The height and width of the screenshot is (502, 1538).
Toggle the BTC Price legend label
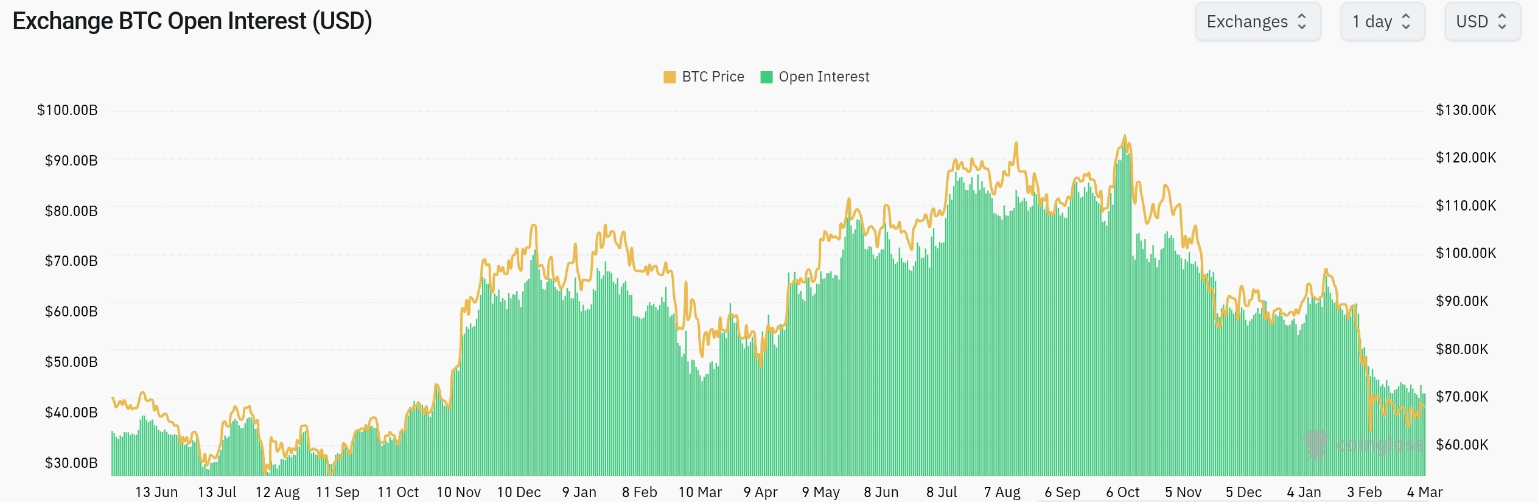[713, 77]
